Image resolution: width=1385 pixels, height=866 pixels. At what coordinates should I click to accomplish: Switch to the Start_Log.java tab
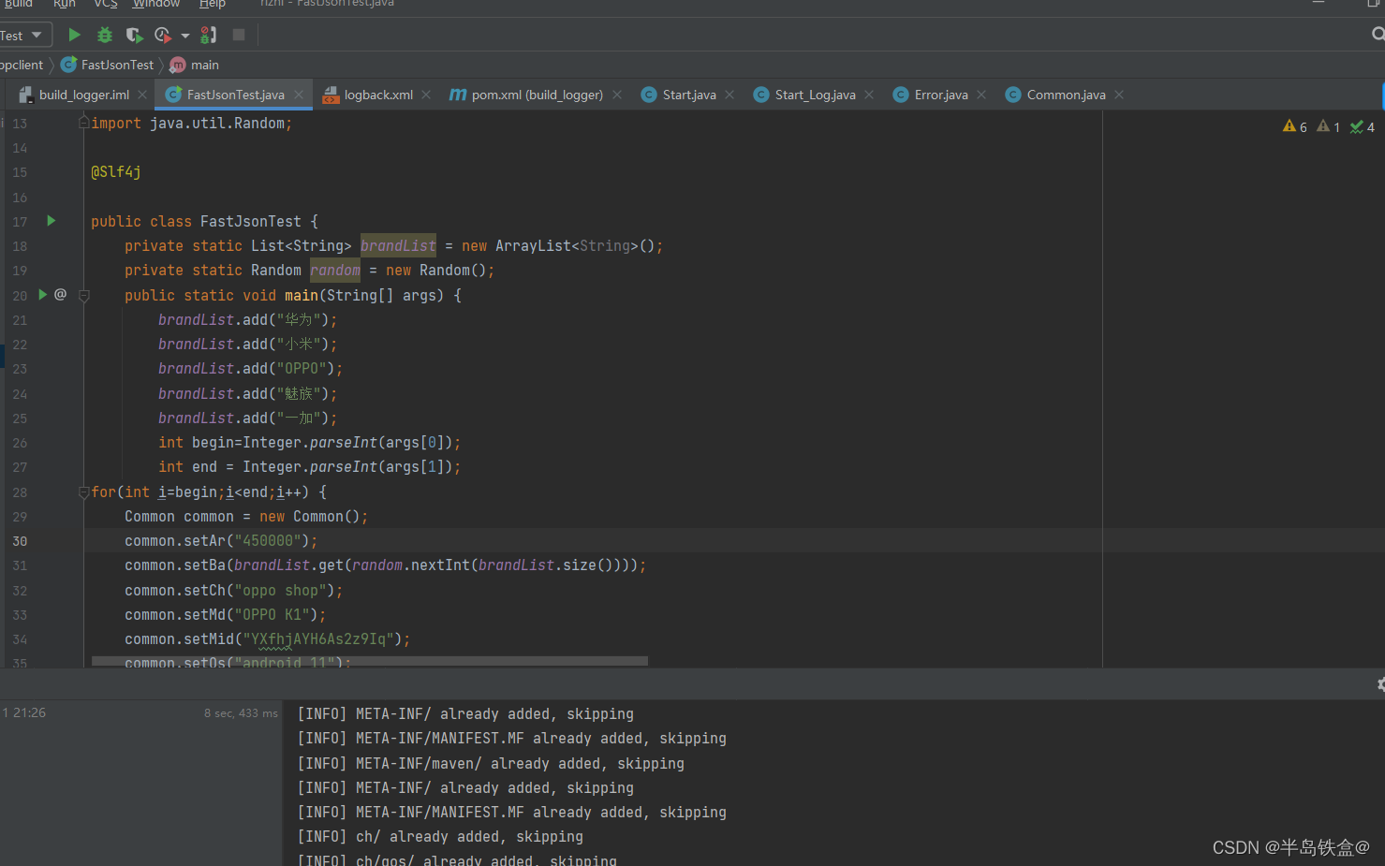(x=805, y=95)
